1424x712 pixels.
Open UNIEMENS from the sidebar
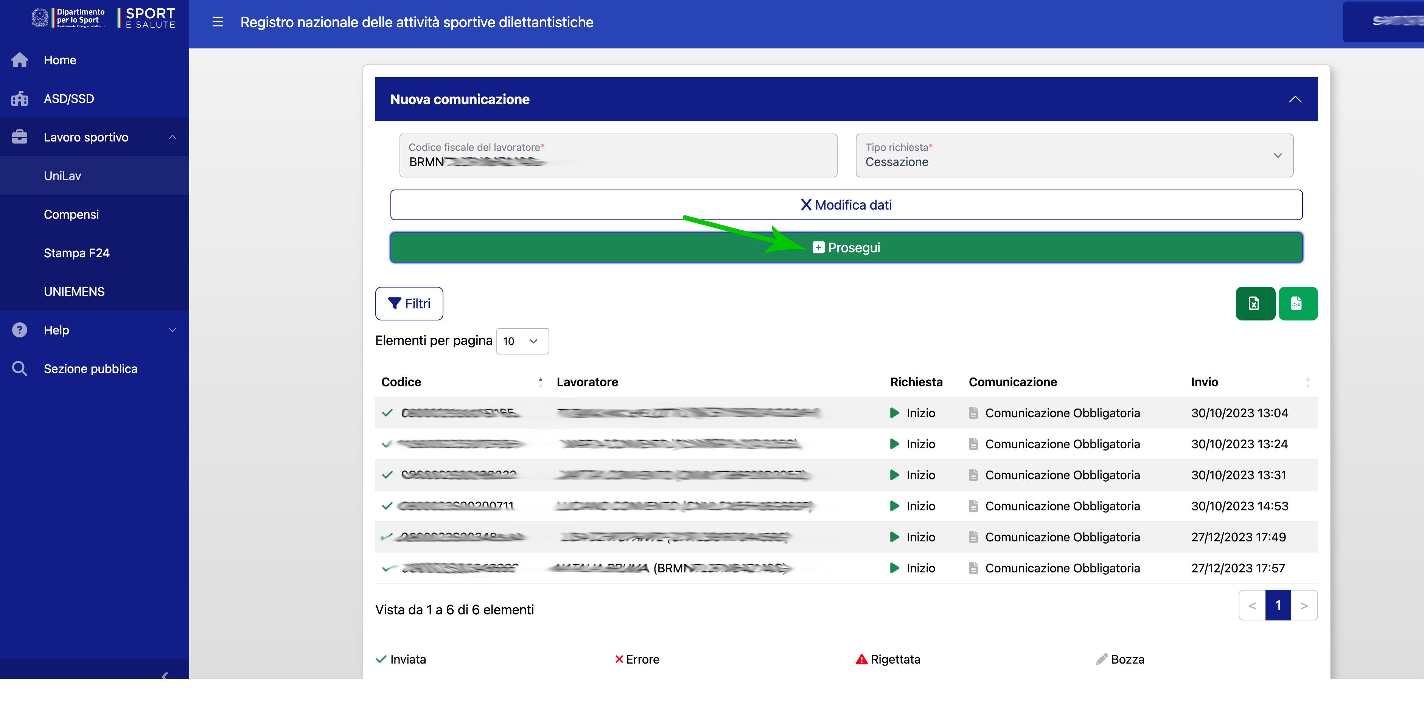pos(74,292)
